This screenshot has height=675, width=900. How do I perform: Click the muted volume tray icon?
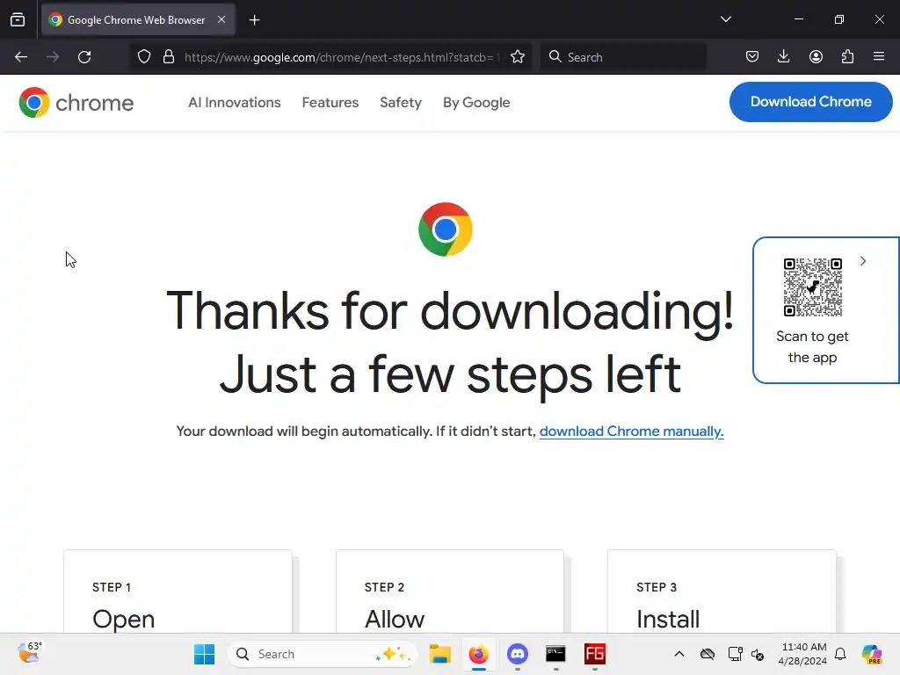(x=758, y=654)
